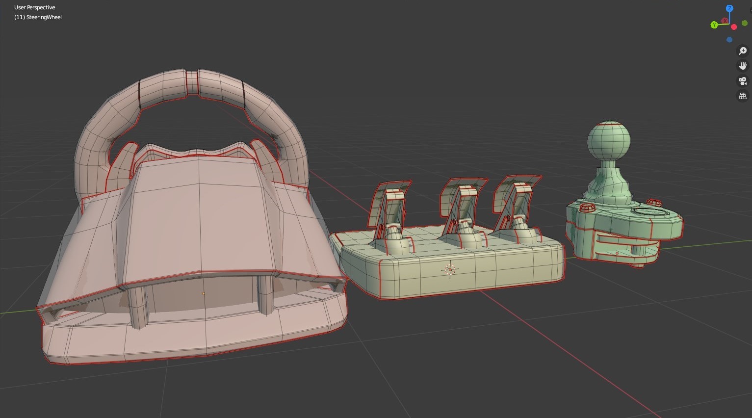Click the Z axis on the navigation gizmo
The image size is (752, 418).
729,8
